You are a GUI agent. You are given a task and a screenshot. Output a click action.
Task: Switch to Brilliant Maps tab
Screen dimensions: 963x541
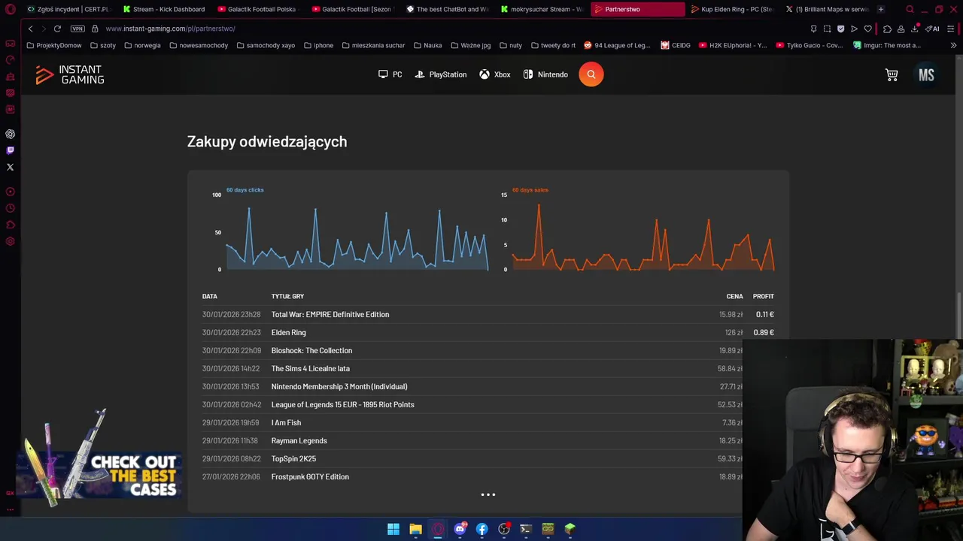click(x=827, y=9)
